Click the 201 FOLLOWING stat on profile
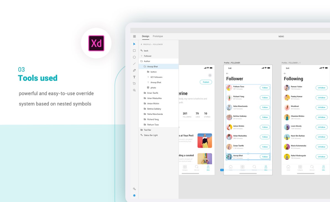Viewport: 330px width, 202px height. click(x=187, y=115)
